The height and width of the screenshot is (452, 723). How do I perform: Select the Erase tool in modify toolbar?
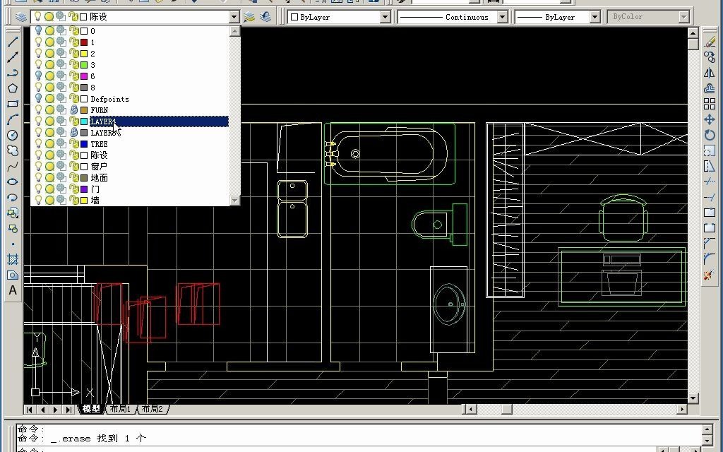coord(710,42)
